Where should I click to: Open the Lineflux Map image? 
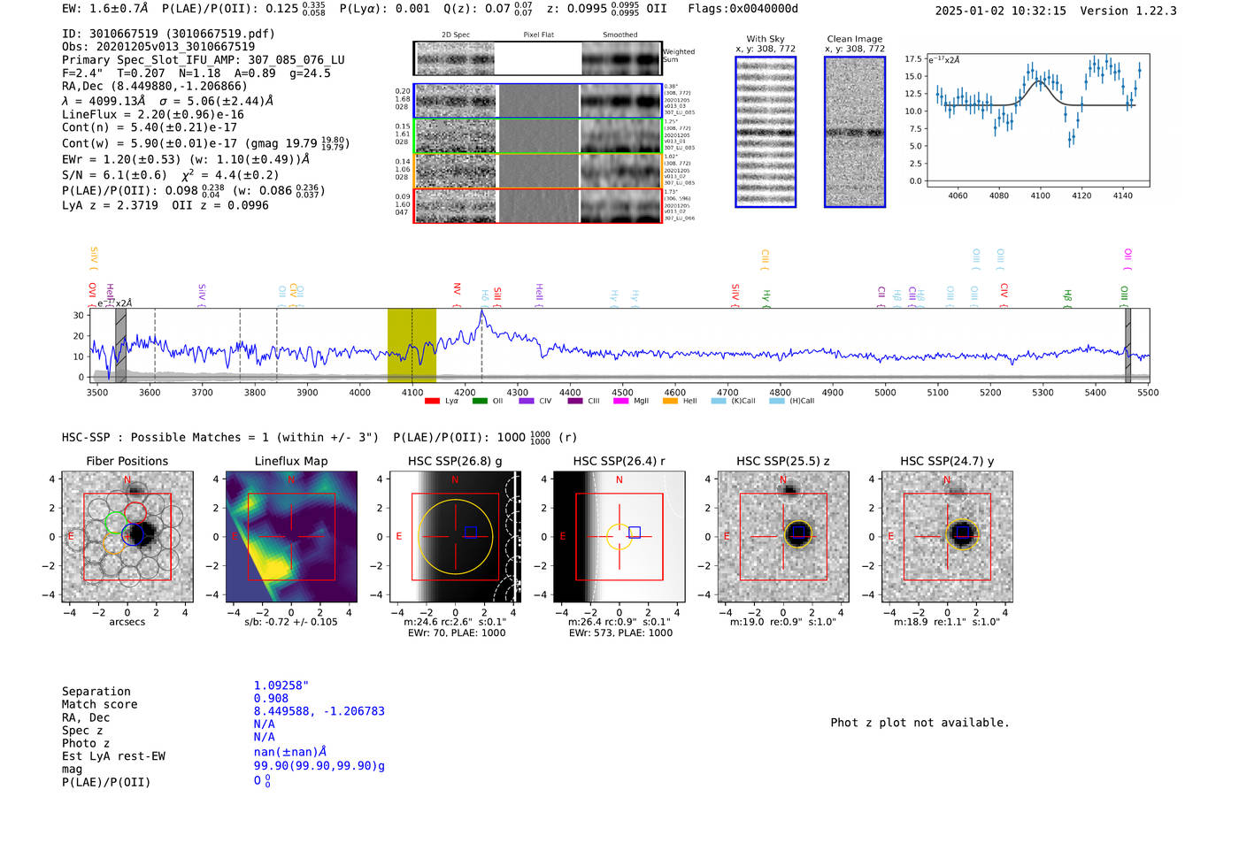[291, 537]
